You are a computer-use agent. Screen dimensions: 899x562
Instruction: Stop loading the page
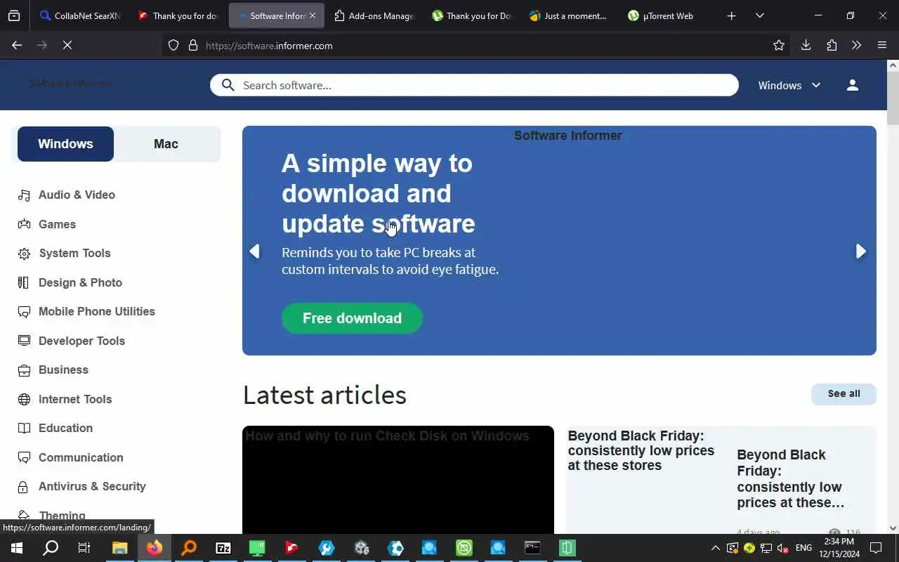coord(67,46)
